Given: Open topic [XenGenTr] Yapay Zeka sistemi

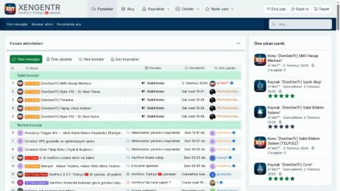Looking at the screenshot, I should pos(66,108).
